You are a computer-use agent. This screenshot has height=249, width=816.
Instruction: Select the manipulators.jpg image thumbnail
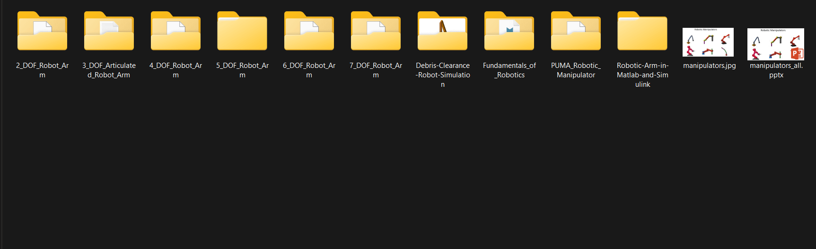[x=708, y=42]
